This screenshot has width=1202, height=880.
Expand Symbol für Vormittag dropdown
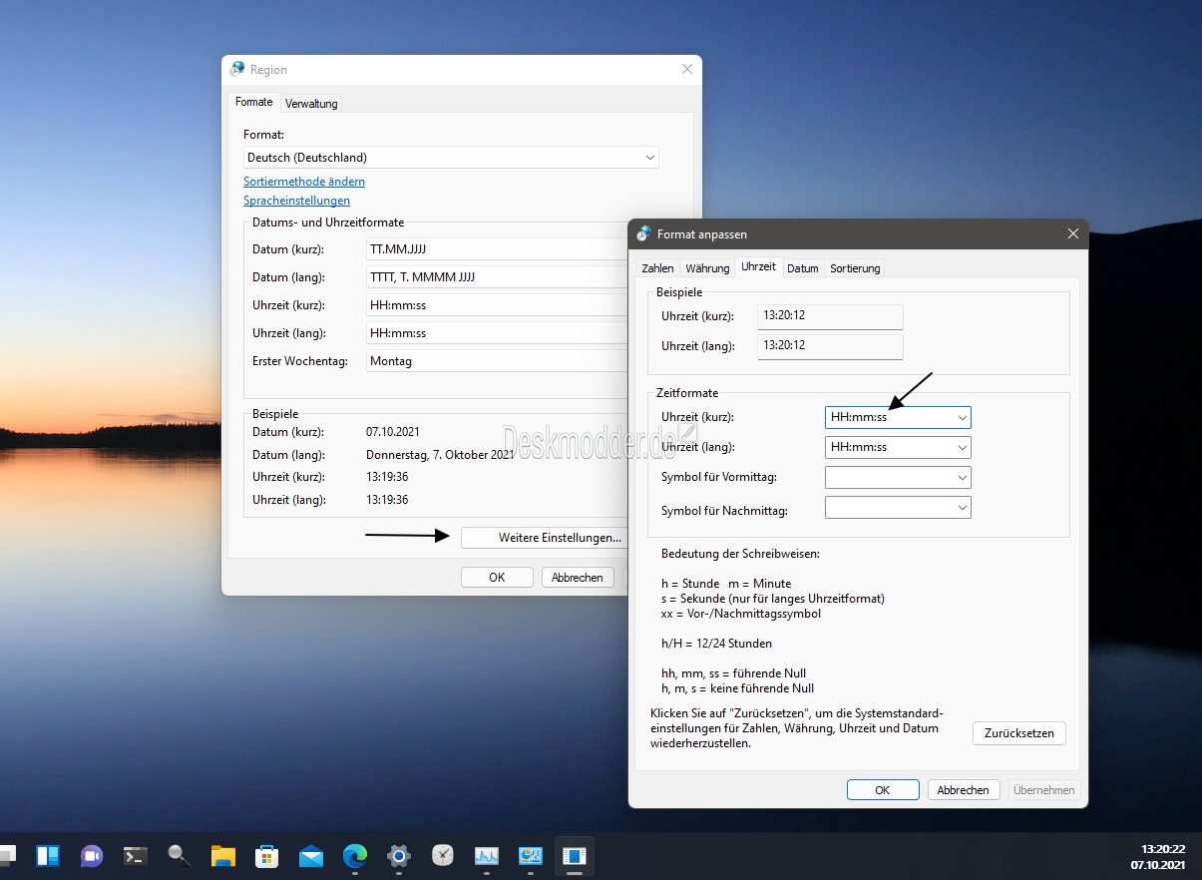(898, 477)
